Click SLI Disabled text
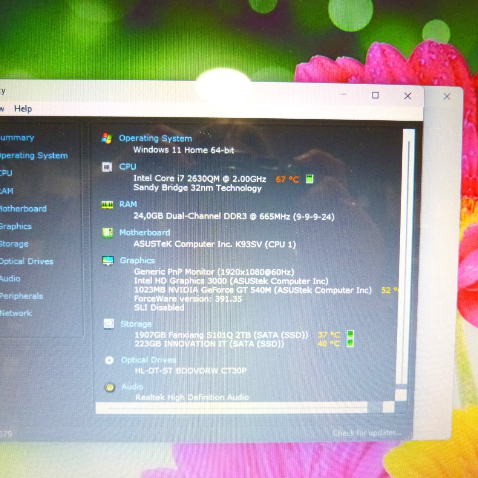Viewport: 478px width, 478px height. (x=159, y=307)
